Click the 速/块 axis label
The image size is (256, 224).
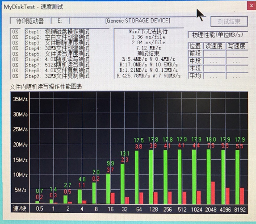tap(20, 208)
